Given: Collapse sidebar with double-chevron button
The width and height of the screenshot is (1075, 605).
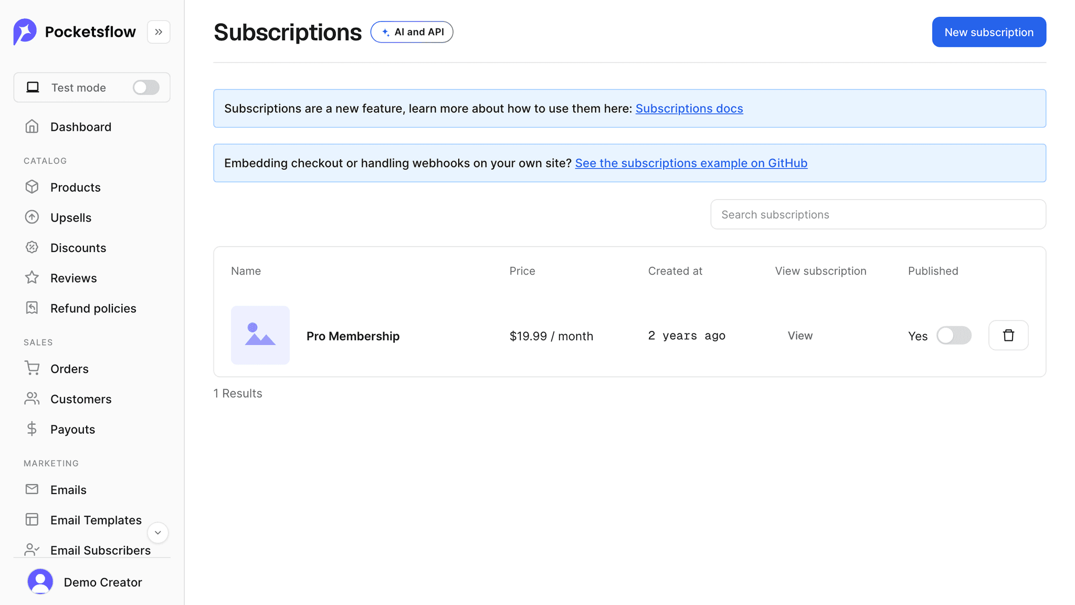Looking at the screenshot, I should pyautogui.click(x=159, y=32).
